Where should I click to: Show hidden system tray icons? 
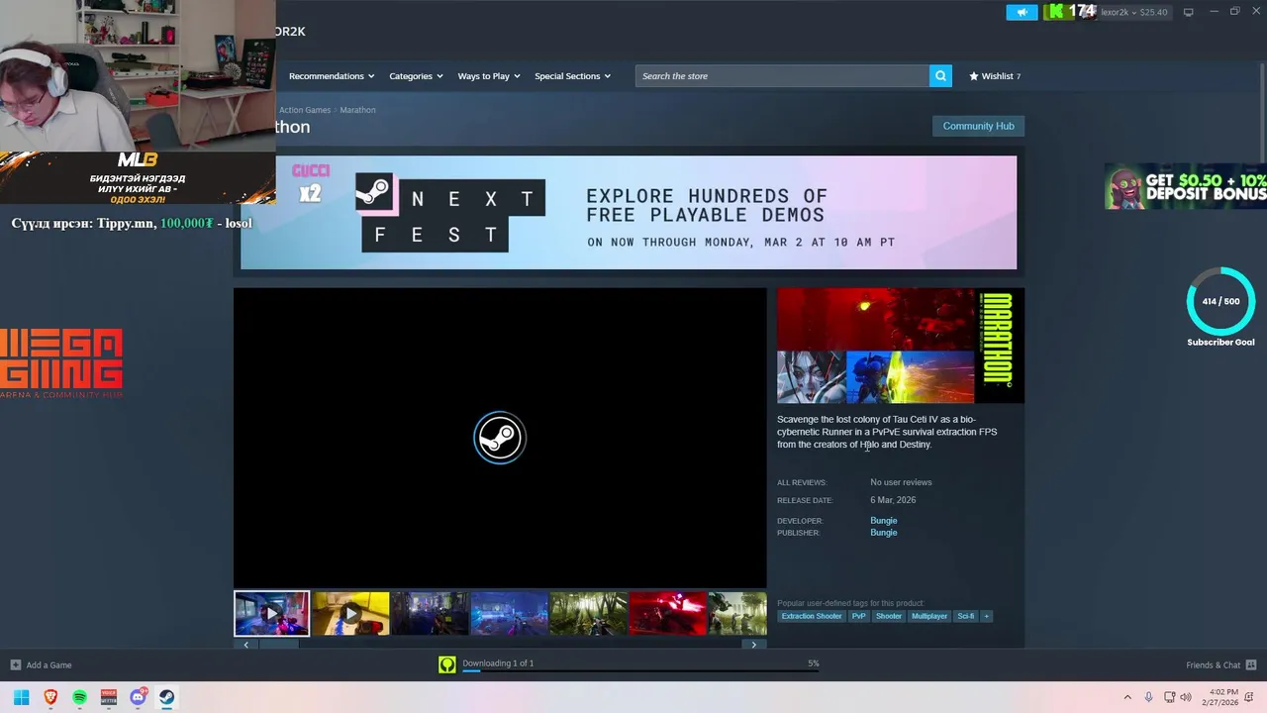1126,697
